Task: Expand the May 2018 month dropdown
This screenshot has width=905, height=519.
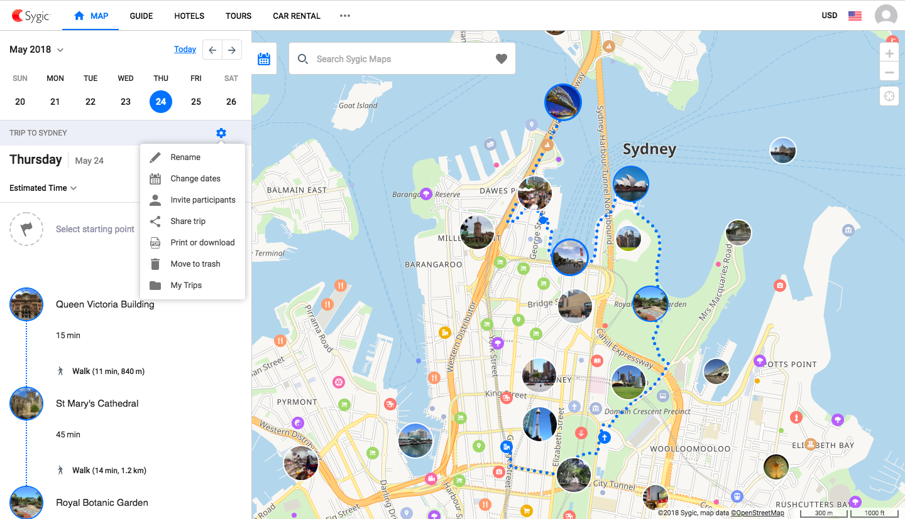Action: 36,50
